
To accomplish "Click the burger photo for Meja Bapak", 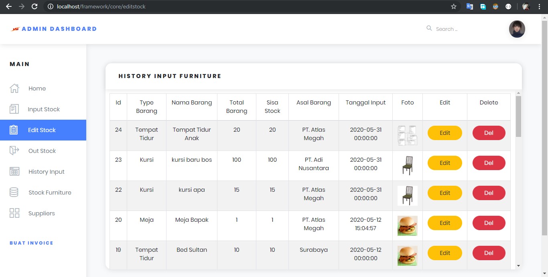I will 407,226.
